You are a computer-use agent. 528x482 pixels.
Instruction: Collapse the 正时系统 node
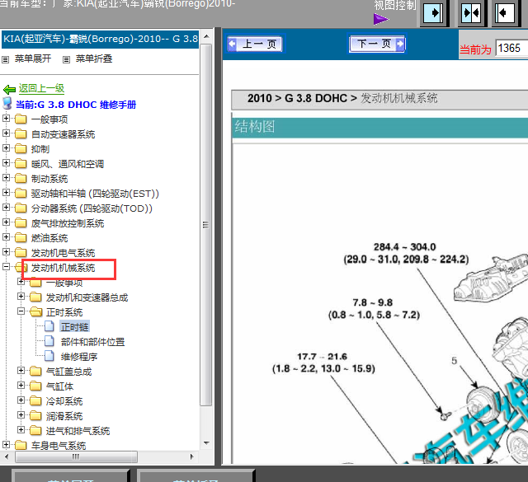coord(21,311)
